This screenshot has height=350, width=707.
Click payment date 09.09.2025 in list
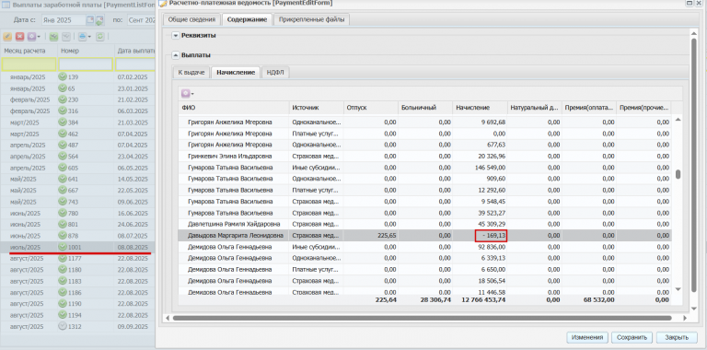[133, 327]
